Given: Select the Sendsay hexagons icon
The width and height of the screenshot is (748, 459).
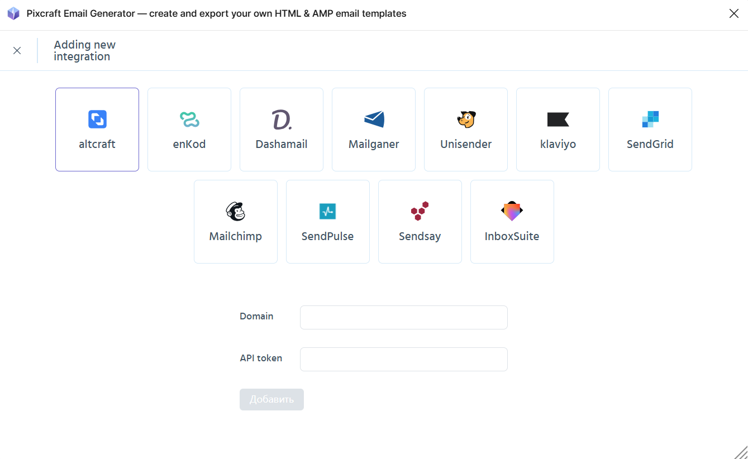Looking at the screenshot, I should pyautogui.click(x=420, y=212).
